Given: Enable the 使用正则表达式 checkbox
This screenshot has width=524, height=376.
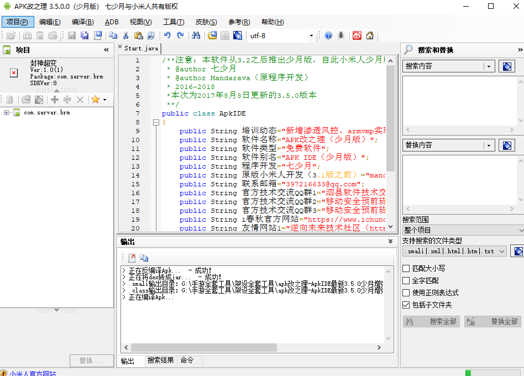Looking at the screenshot, I should (x=406, y=293).
